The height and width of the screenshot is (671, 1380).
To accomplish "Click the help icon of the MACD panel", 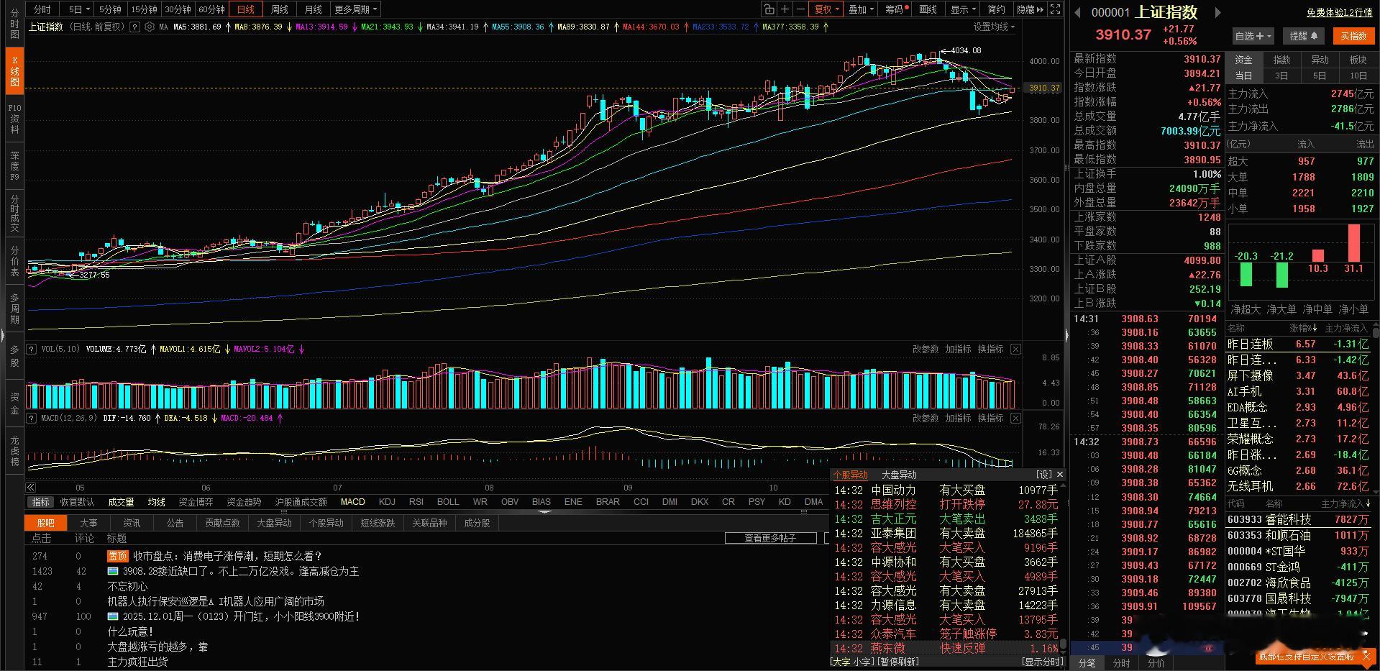I will [32, 418].
